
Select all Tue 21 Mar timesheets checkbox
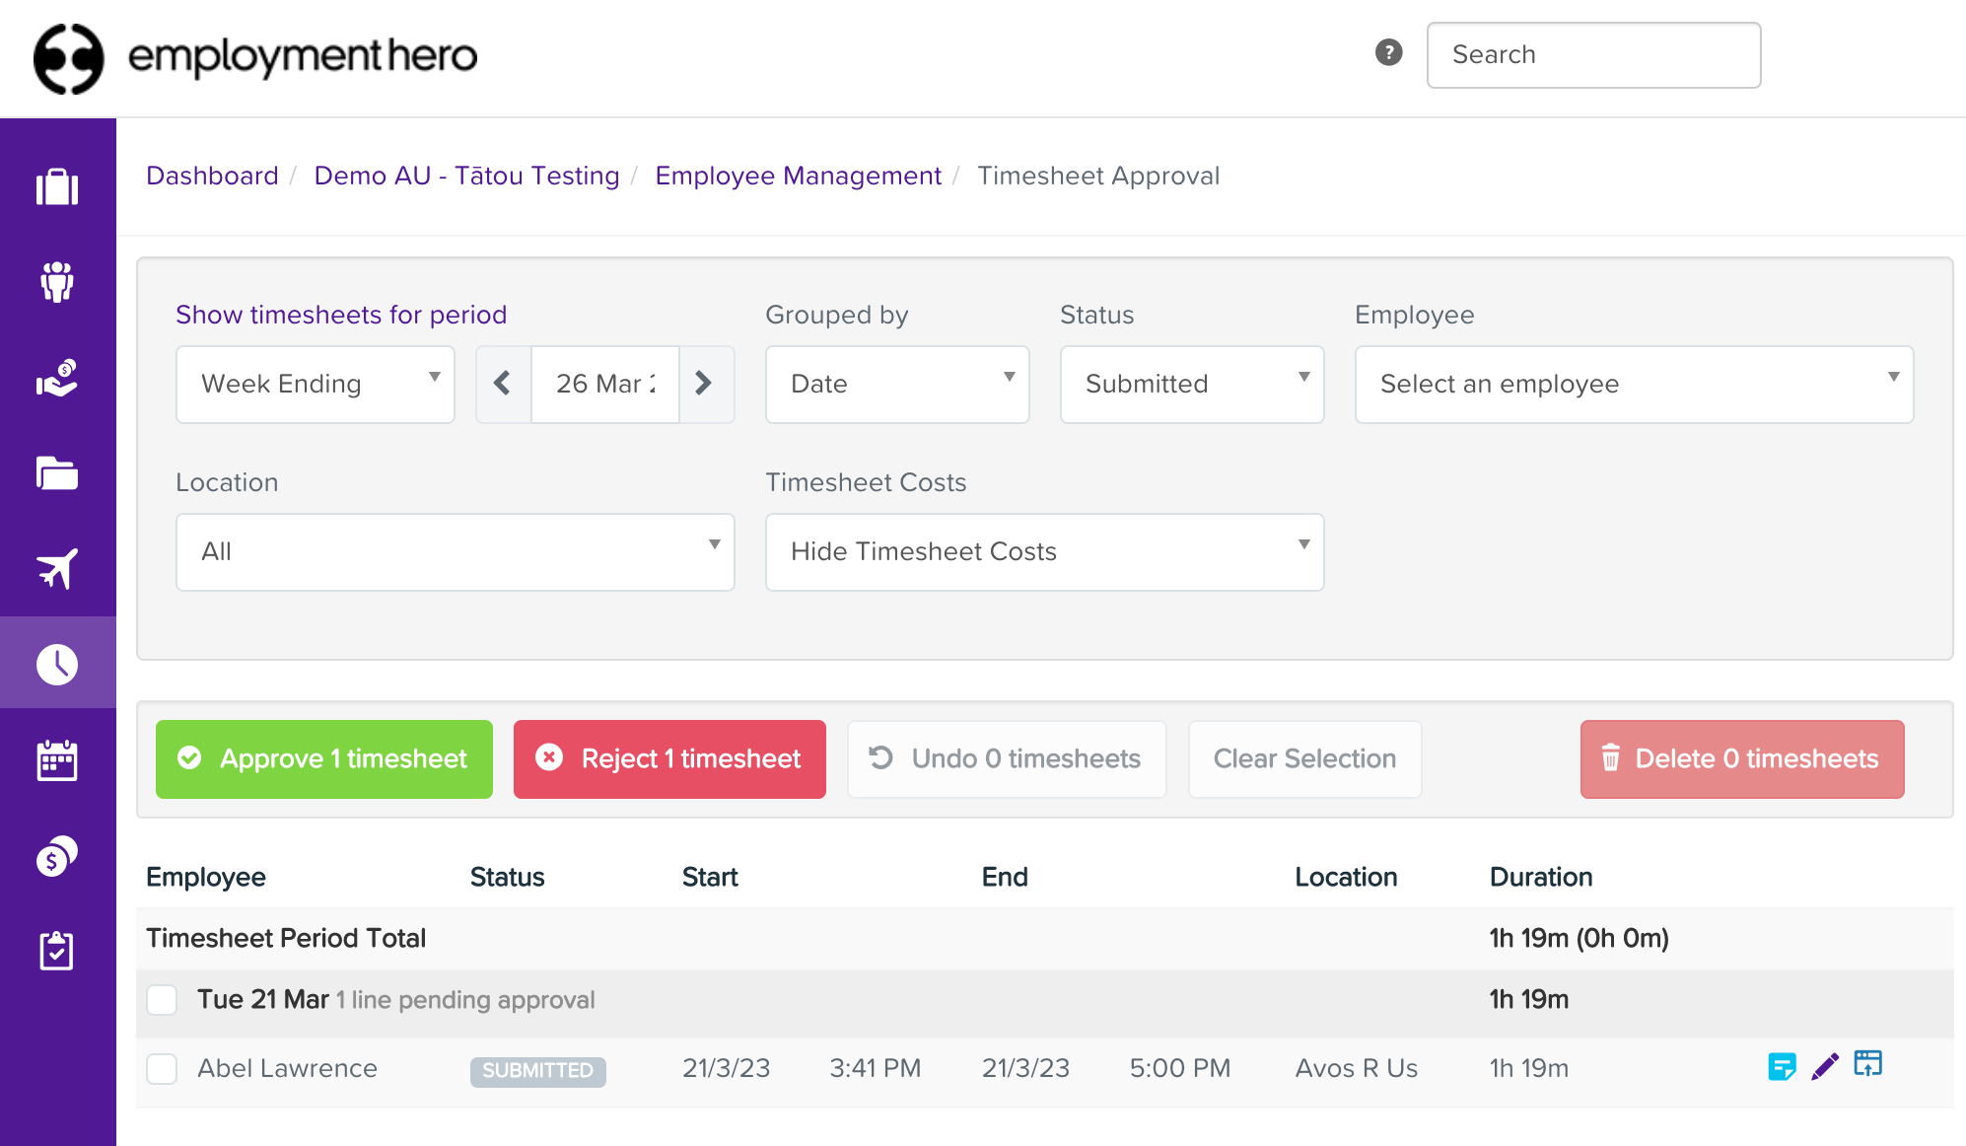pyautogui.click(x=161, y=999)
